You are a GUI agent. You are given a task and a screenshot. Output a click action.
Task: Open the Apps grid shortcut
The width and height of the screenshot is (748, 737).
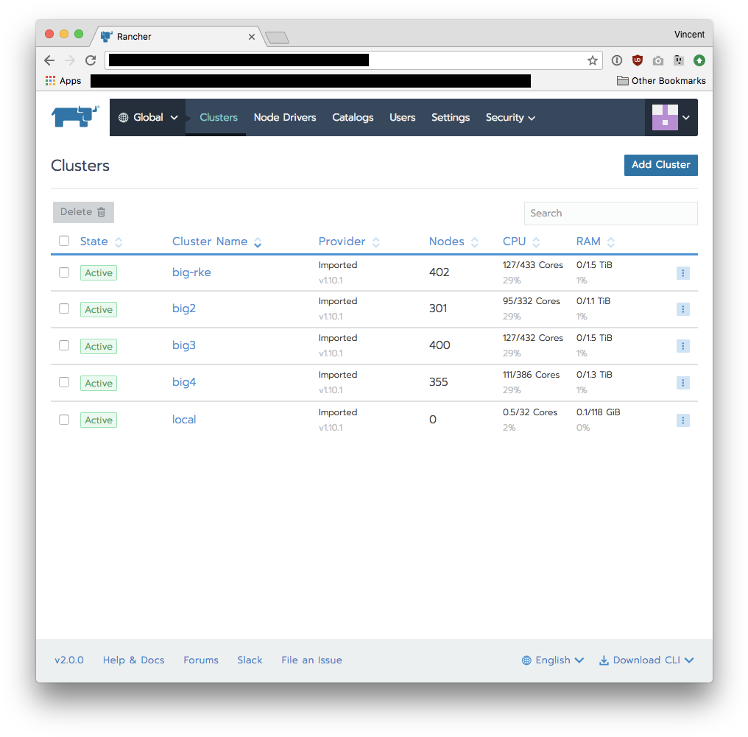pyautogui.click(x=63, y=81)
